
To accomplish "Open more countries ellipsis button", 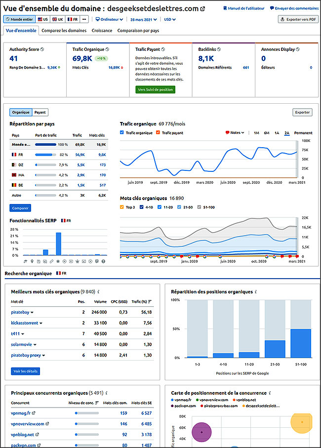I will click(84, 19).
